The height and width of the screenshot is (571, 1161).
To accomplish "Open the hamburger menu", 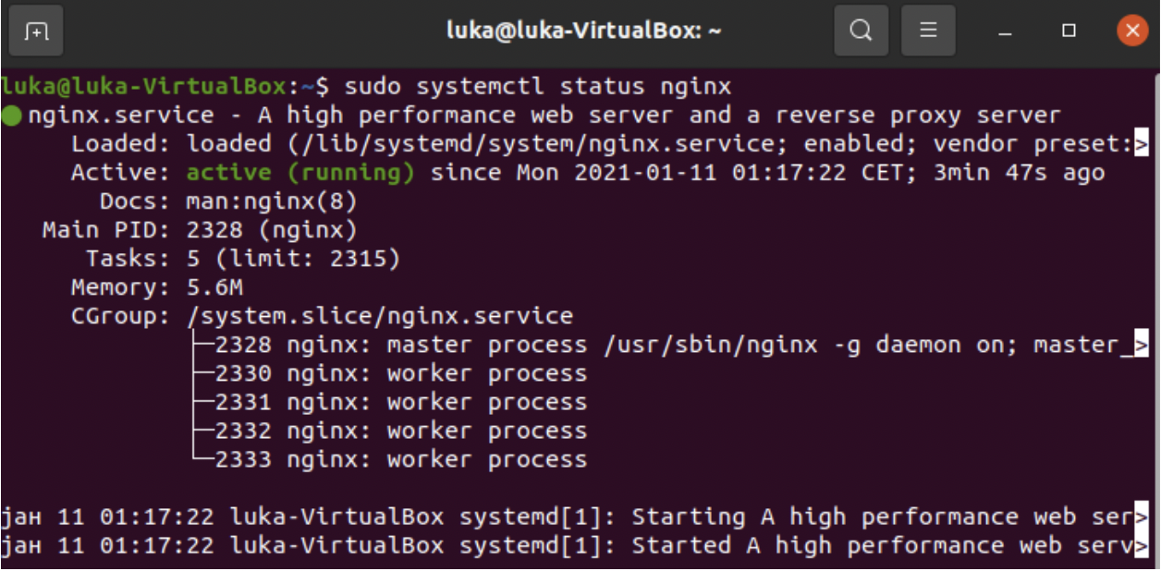I will 928,31.
